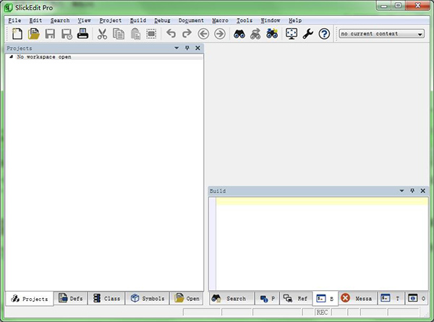
Task: Click the Save As toolbar icon
Action: (67, 34)
